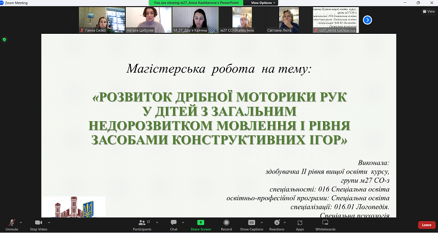The image size is (438, 233).
Task: Open the Chat panel
Action: [x=174, y=224]
